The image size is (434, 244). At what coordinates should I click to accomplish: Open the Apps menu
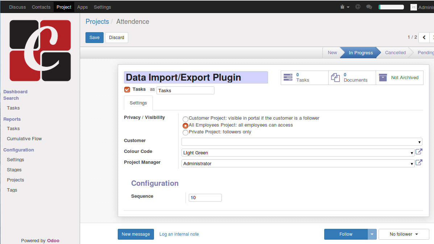pos(83,7)
